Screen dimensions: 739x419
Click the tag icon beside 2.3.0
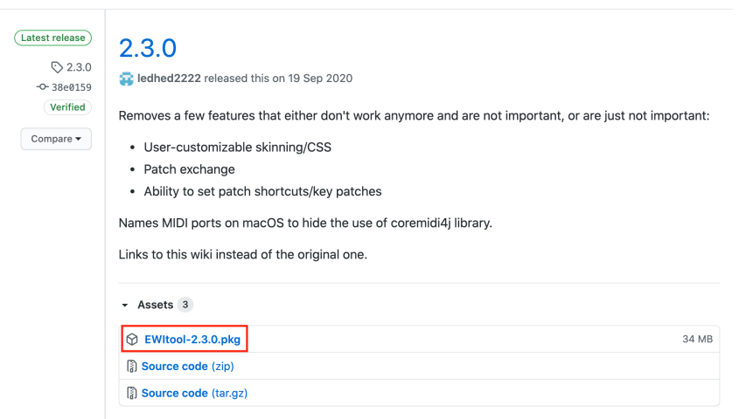pyautogui.click(x=57, y=67)
